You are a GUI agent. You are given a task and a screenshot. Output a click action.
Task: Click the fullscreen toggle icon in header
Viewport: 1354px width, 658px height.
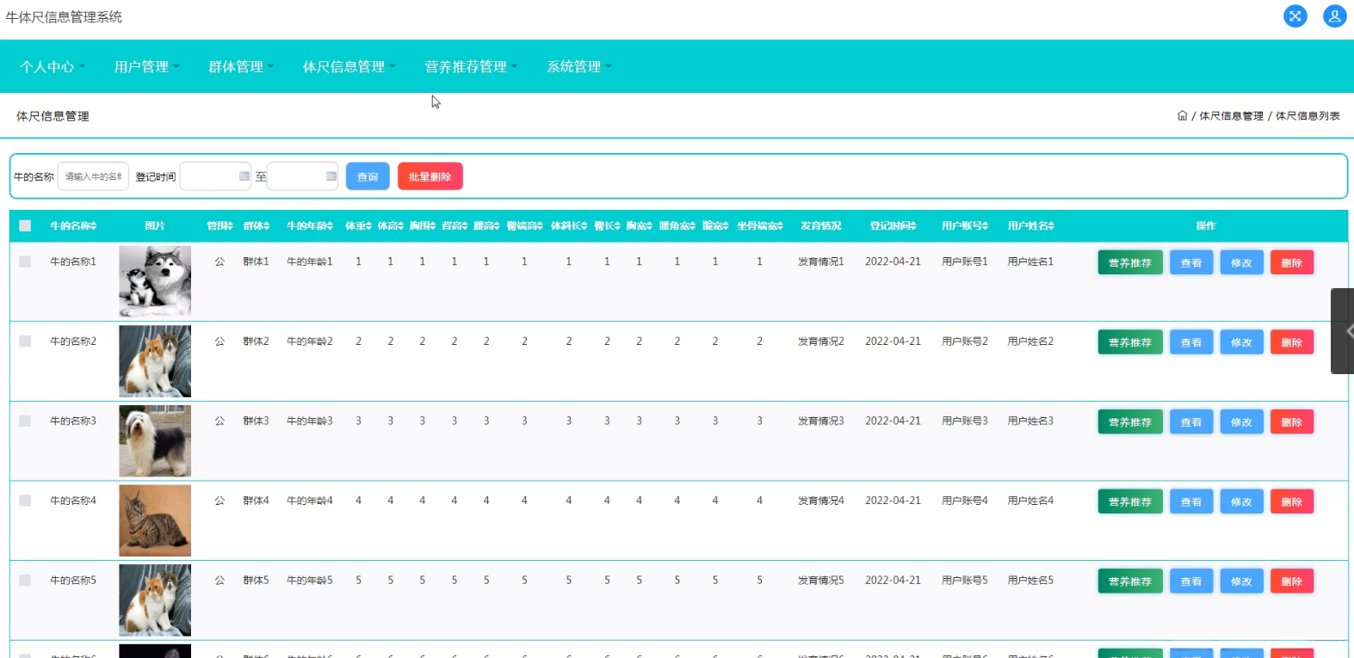(1295, 16)
